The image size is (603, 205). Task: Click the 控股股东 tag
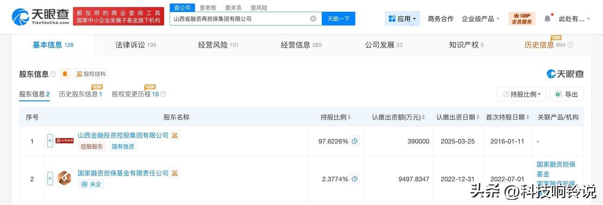[x=92, y=146]
